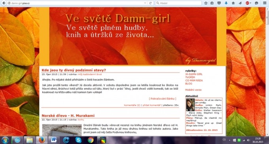Open the Windows Start button
This screenshot has height=144, width=269.
coord(5,140)
